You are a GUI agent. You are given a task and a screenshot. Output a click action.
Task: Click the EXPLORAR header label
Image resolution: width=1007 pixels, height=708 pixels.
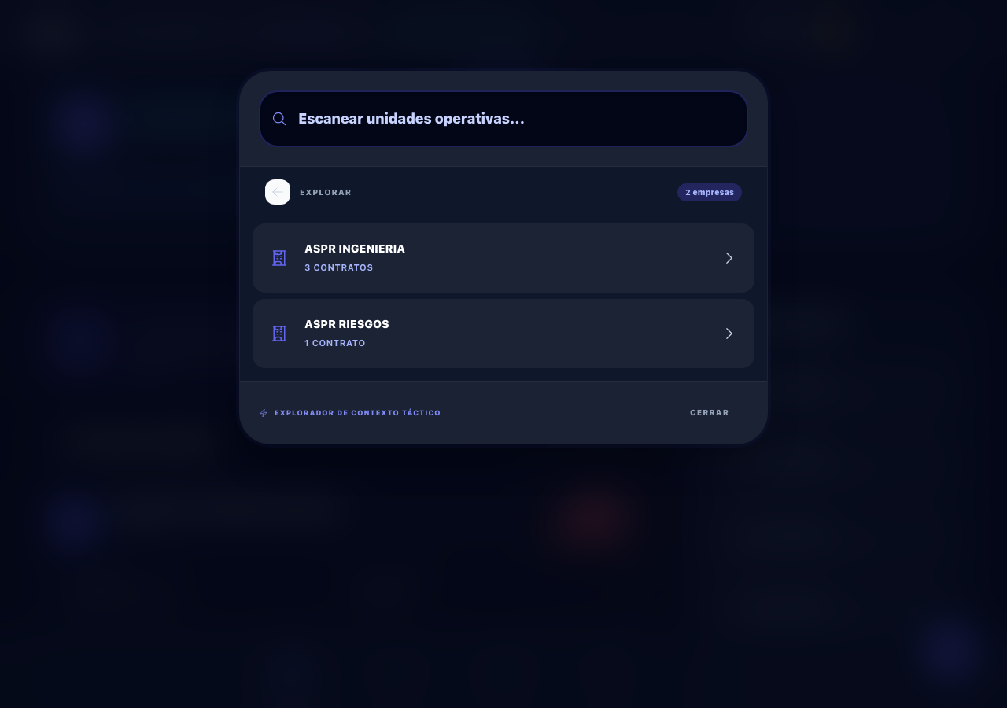(x=326, y=192)
